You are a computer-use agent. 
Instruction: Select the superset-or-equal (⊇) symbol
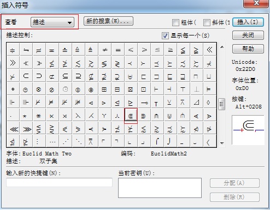(78, 76)
